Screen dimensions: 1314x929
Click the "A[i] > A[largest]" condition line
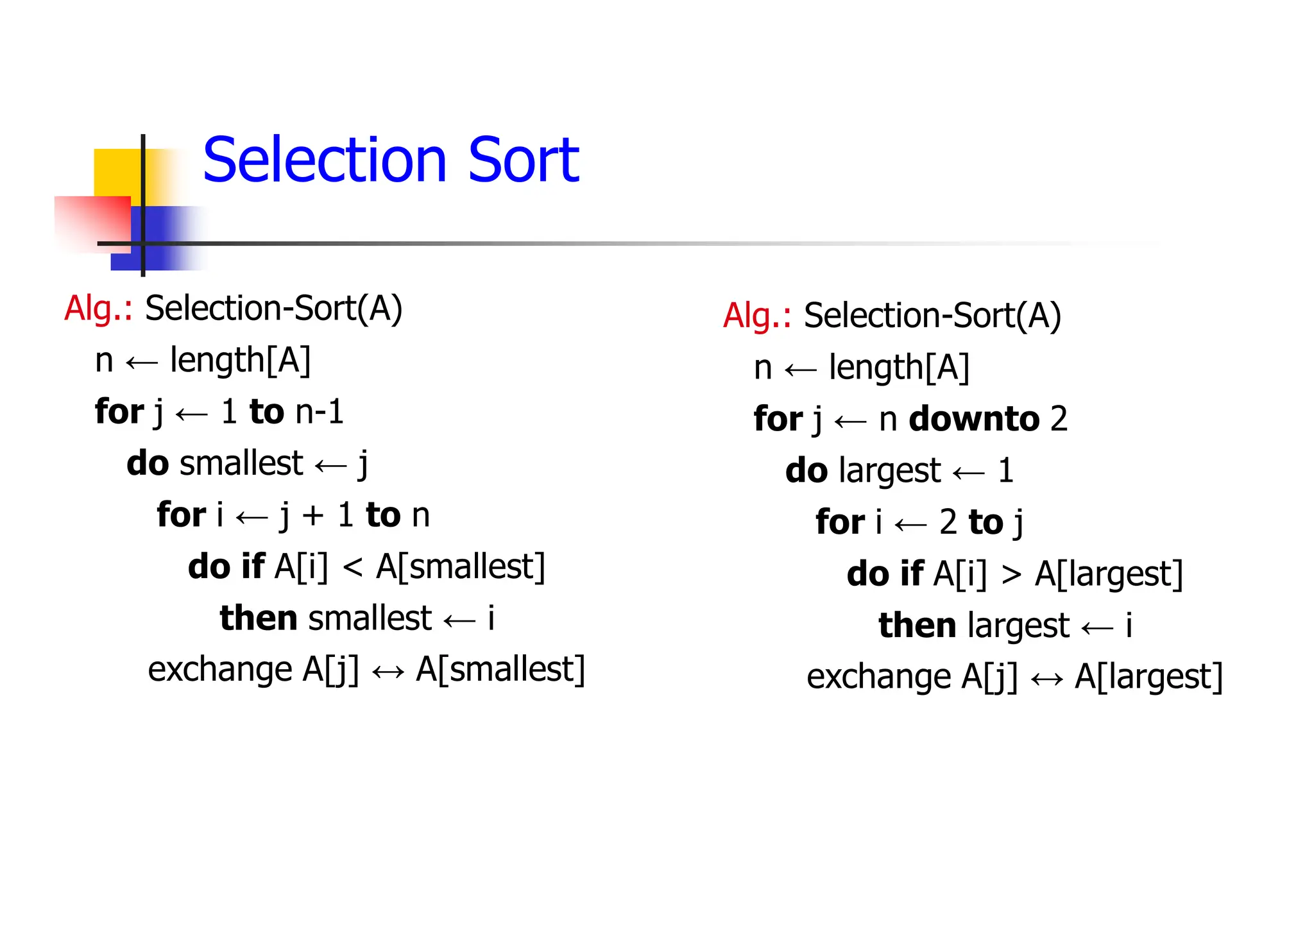(x=1015, y=574)
